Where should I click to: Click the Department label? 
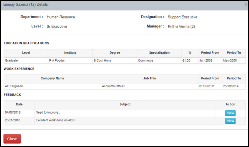tap(31, 17)
